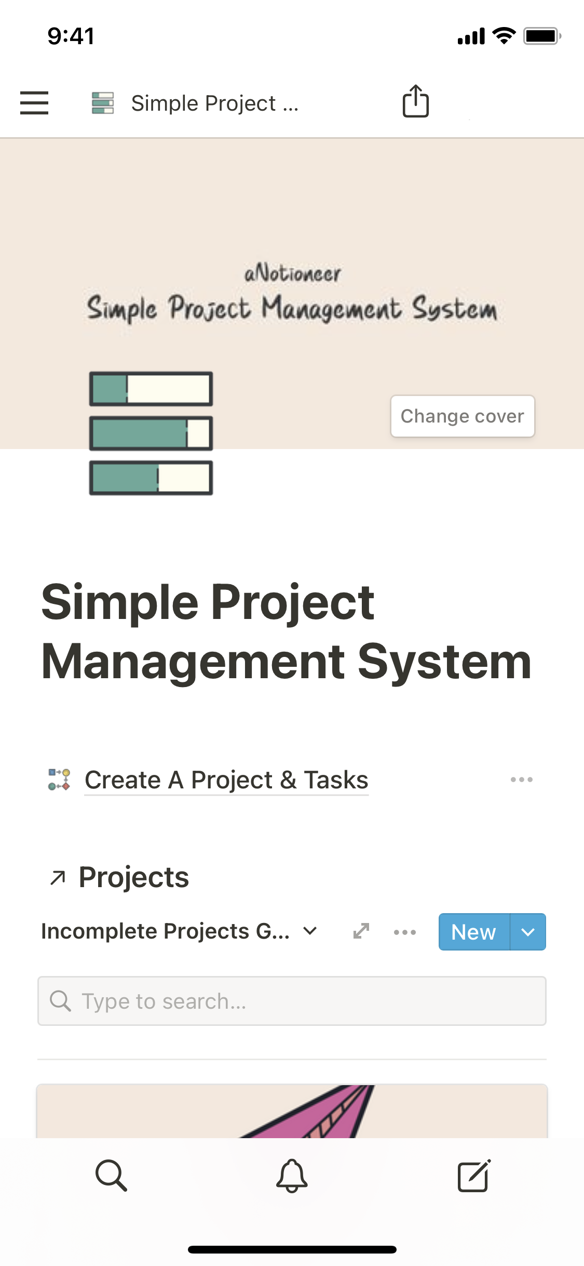Tap the large progress-bars page icon
This screenshot has width=584, height=1266.
click(x=151, y=433)
